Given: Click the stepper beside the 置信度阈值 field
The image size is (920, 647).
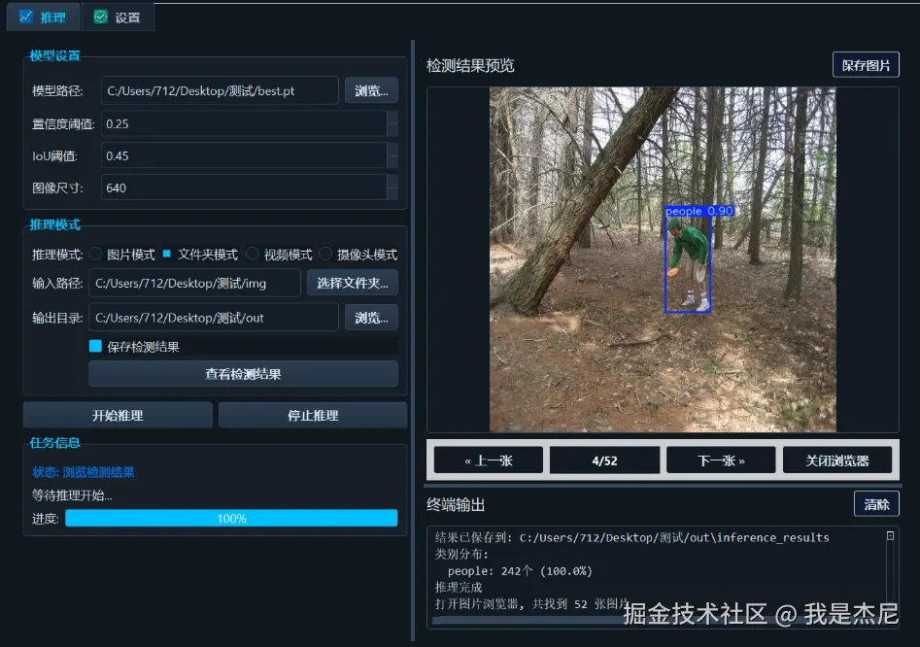Looking at the screenshot, I should point(392,123).
